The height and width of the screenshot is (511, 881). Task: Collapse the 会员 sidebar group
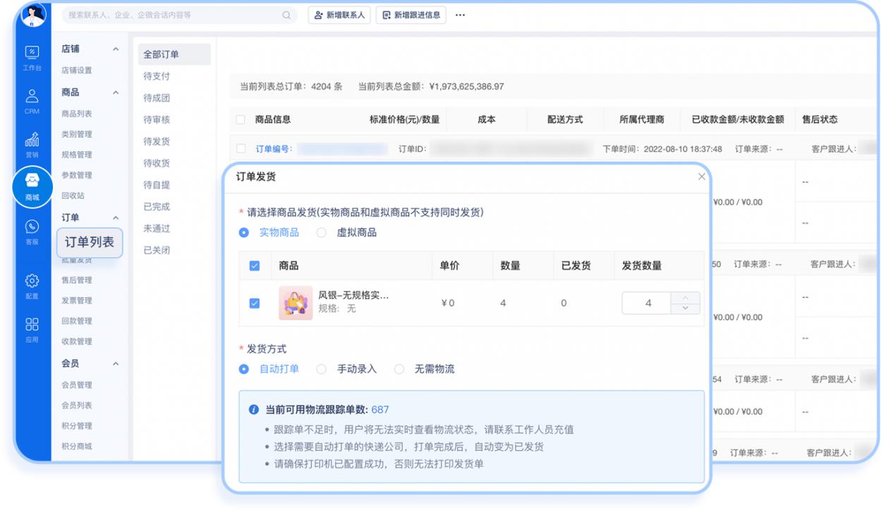click(x=116, y=364)
